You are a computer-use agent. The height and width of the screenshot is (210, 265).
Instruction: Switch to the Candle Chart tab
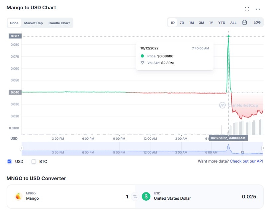click(x=59, y=23)
